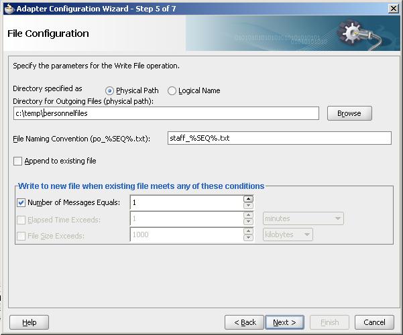Viewport: 403px width, 335px height.
Task: Go back with the Back button
Action: [245, 322]
